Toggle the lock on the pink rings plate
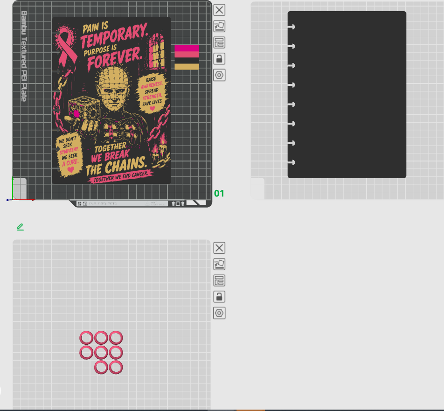 point(219,297)
